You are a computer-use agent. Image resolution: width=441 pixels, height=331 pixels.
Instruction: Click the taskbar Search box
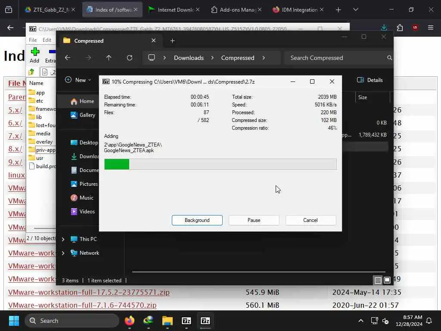pos(72,321)
